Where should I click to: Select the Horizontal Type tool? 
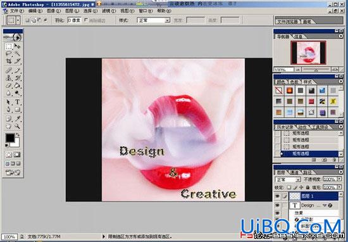pos(17,102)
